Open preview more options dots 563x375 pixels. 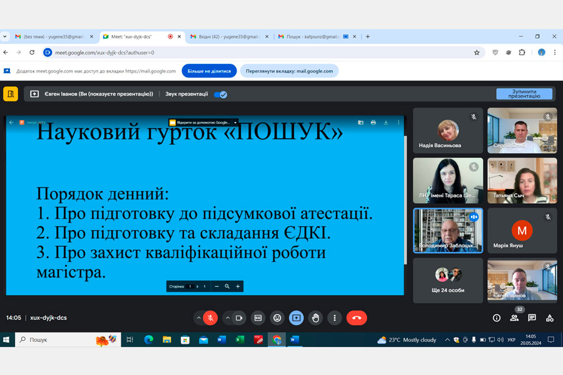click(398, 122)
